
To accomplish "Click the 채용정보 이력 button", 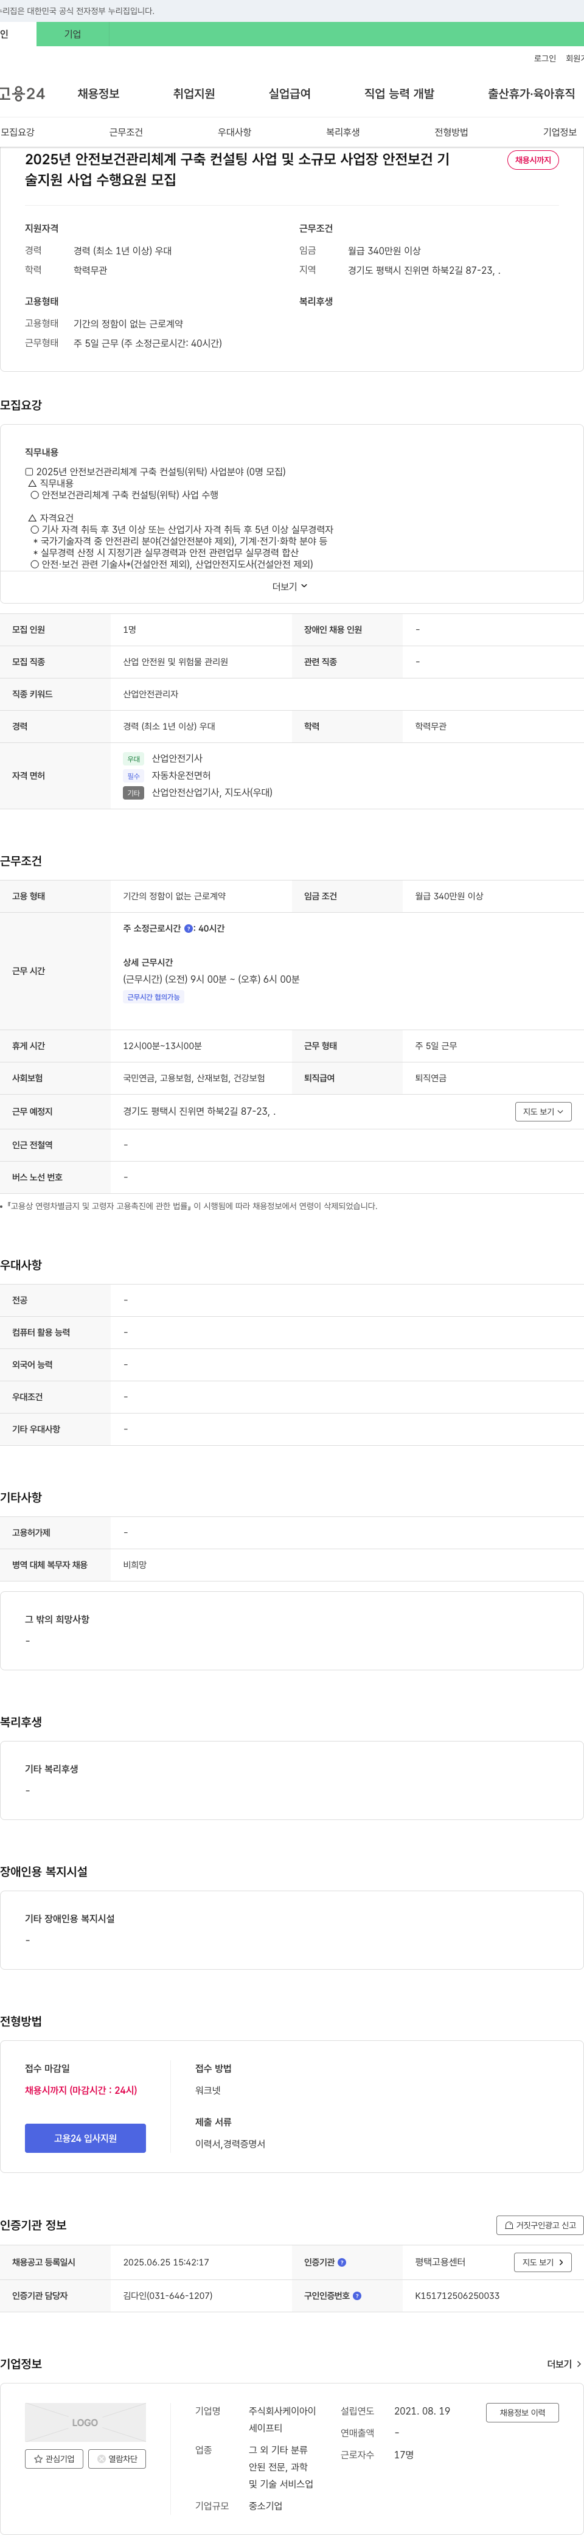I will coord(522,2412).
